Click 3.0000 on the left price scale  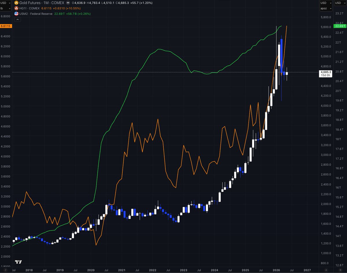point(5,206)
